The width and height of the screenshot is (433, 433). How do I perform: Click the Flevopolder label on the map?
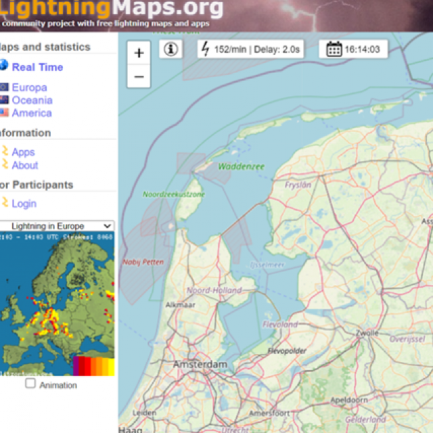pos(287,350)
